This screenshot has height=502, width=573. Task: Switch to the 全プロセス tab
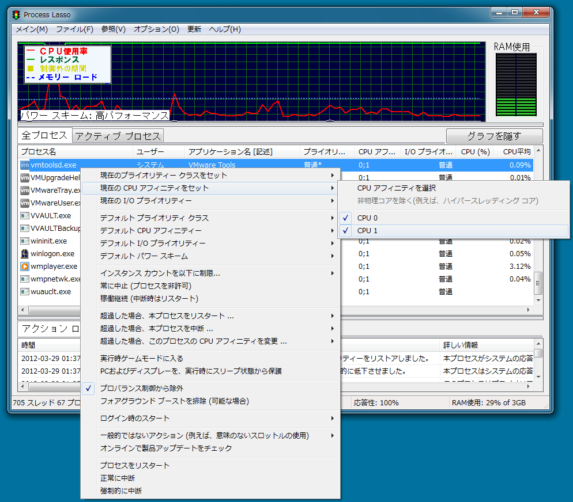(44, 135)
